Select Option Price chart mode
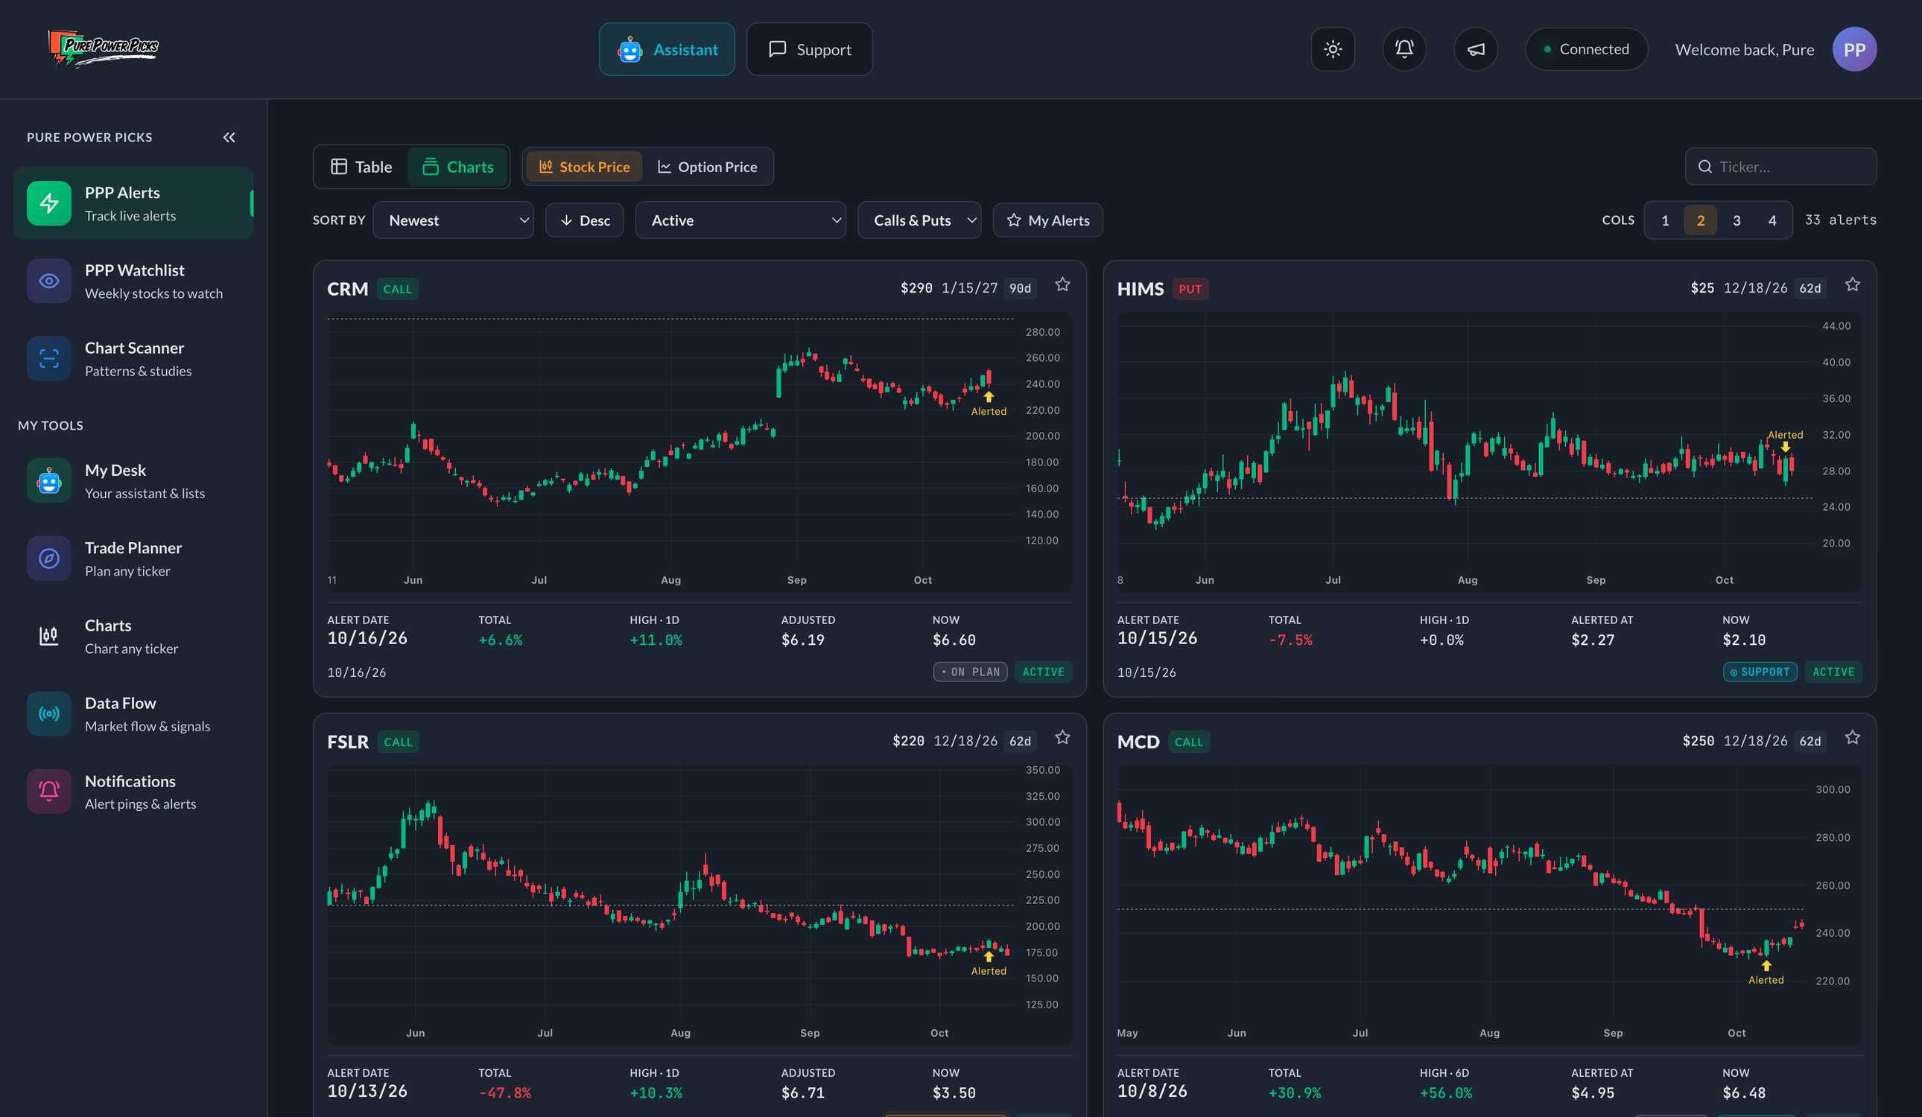Viewport: 1922px width, 1117px height. pos(707,167)
